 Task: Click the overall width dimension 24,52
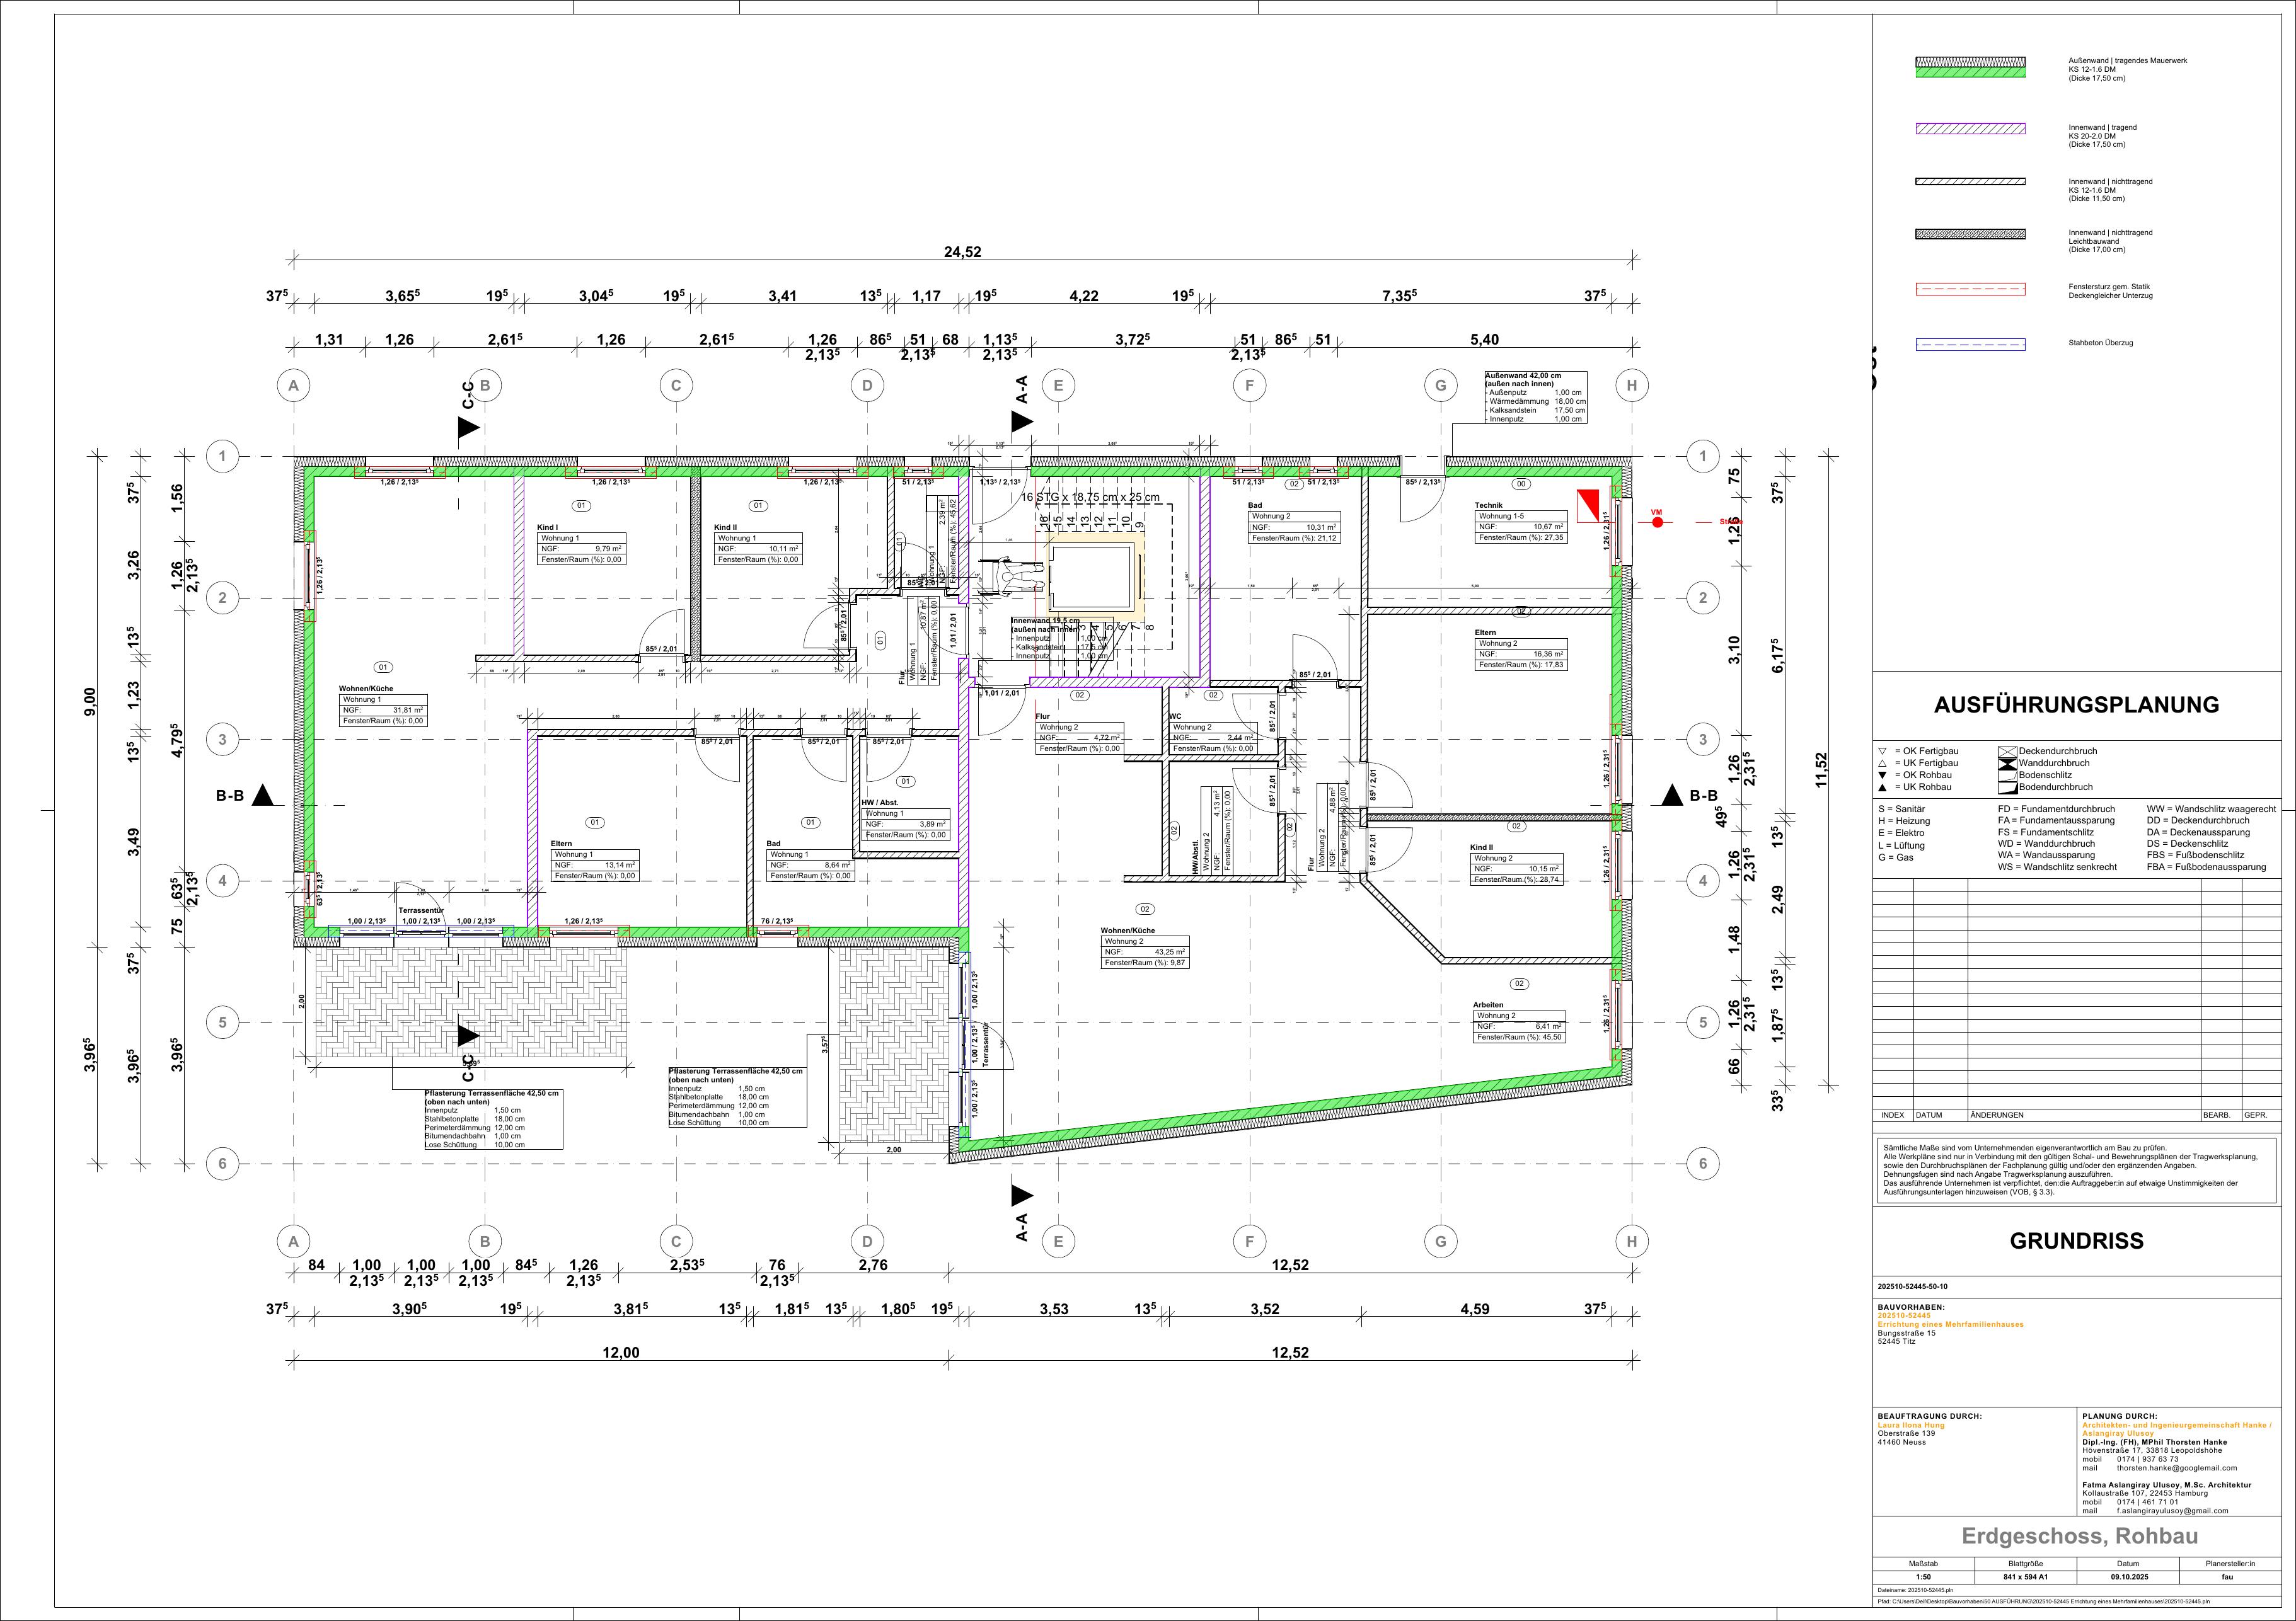962,252
